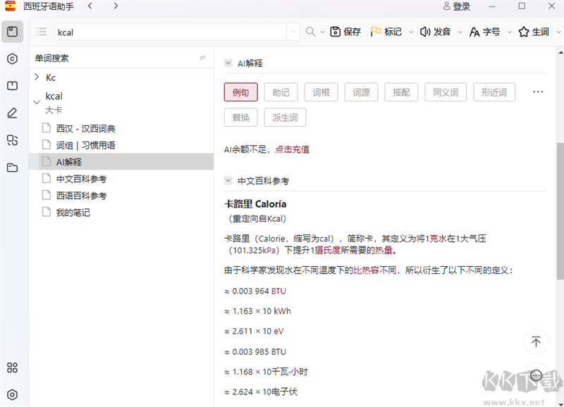Open the notes/edit icon in the sidebar
This screenshot has width=564, height=407.
pos(11,112)
